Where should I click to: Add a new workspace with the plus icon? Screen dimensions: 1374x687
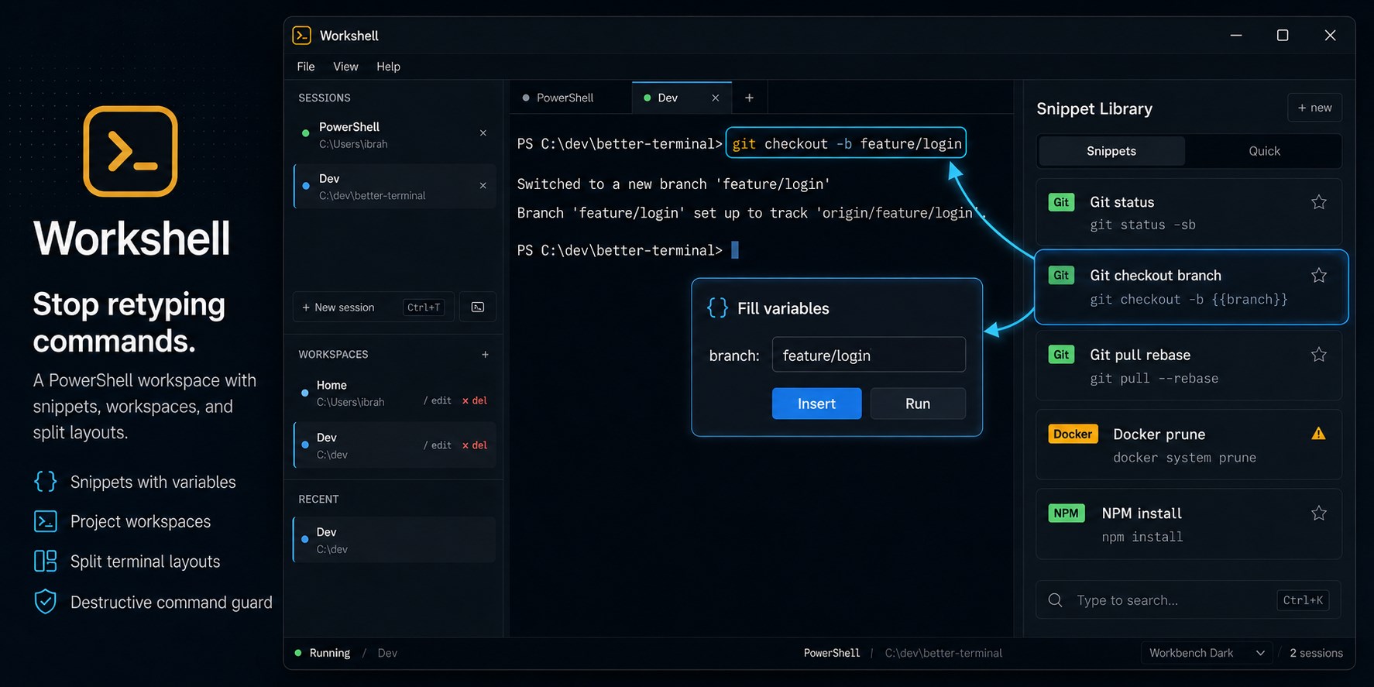485,355
